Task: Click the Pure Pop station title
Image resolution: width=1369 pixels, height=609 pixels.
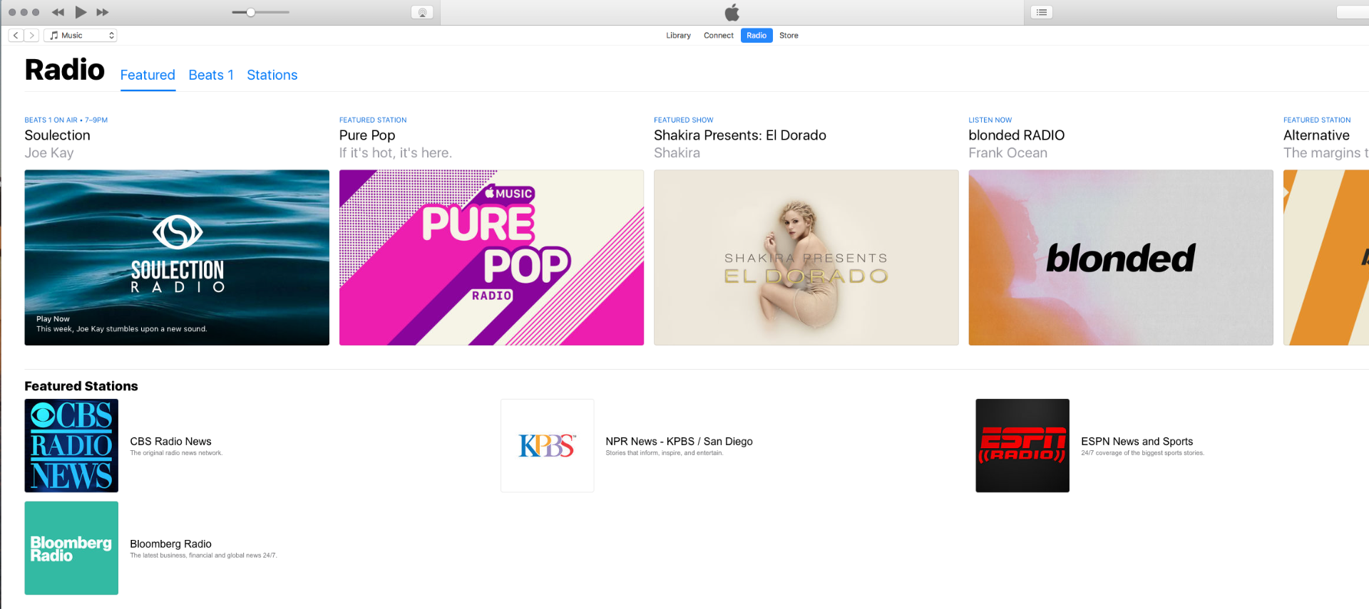Action: [367, 135]
